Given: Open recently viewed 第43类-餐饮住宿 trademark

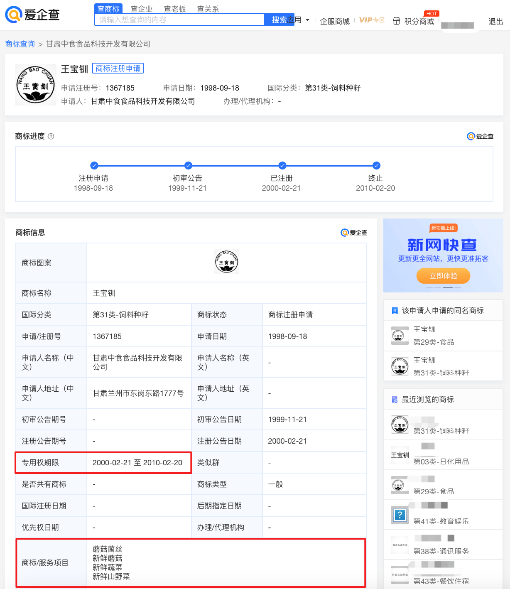Looking at the screenshot, I should click(444, 575).
